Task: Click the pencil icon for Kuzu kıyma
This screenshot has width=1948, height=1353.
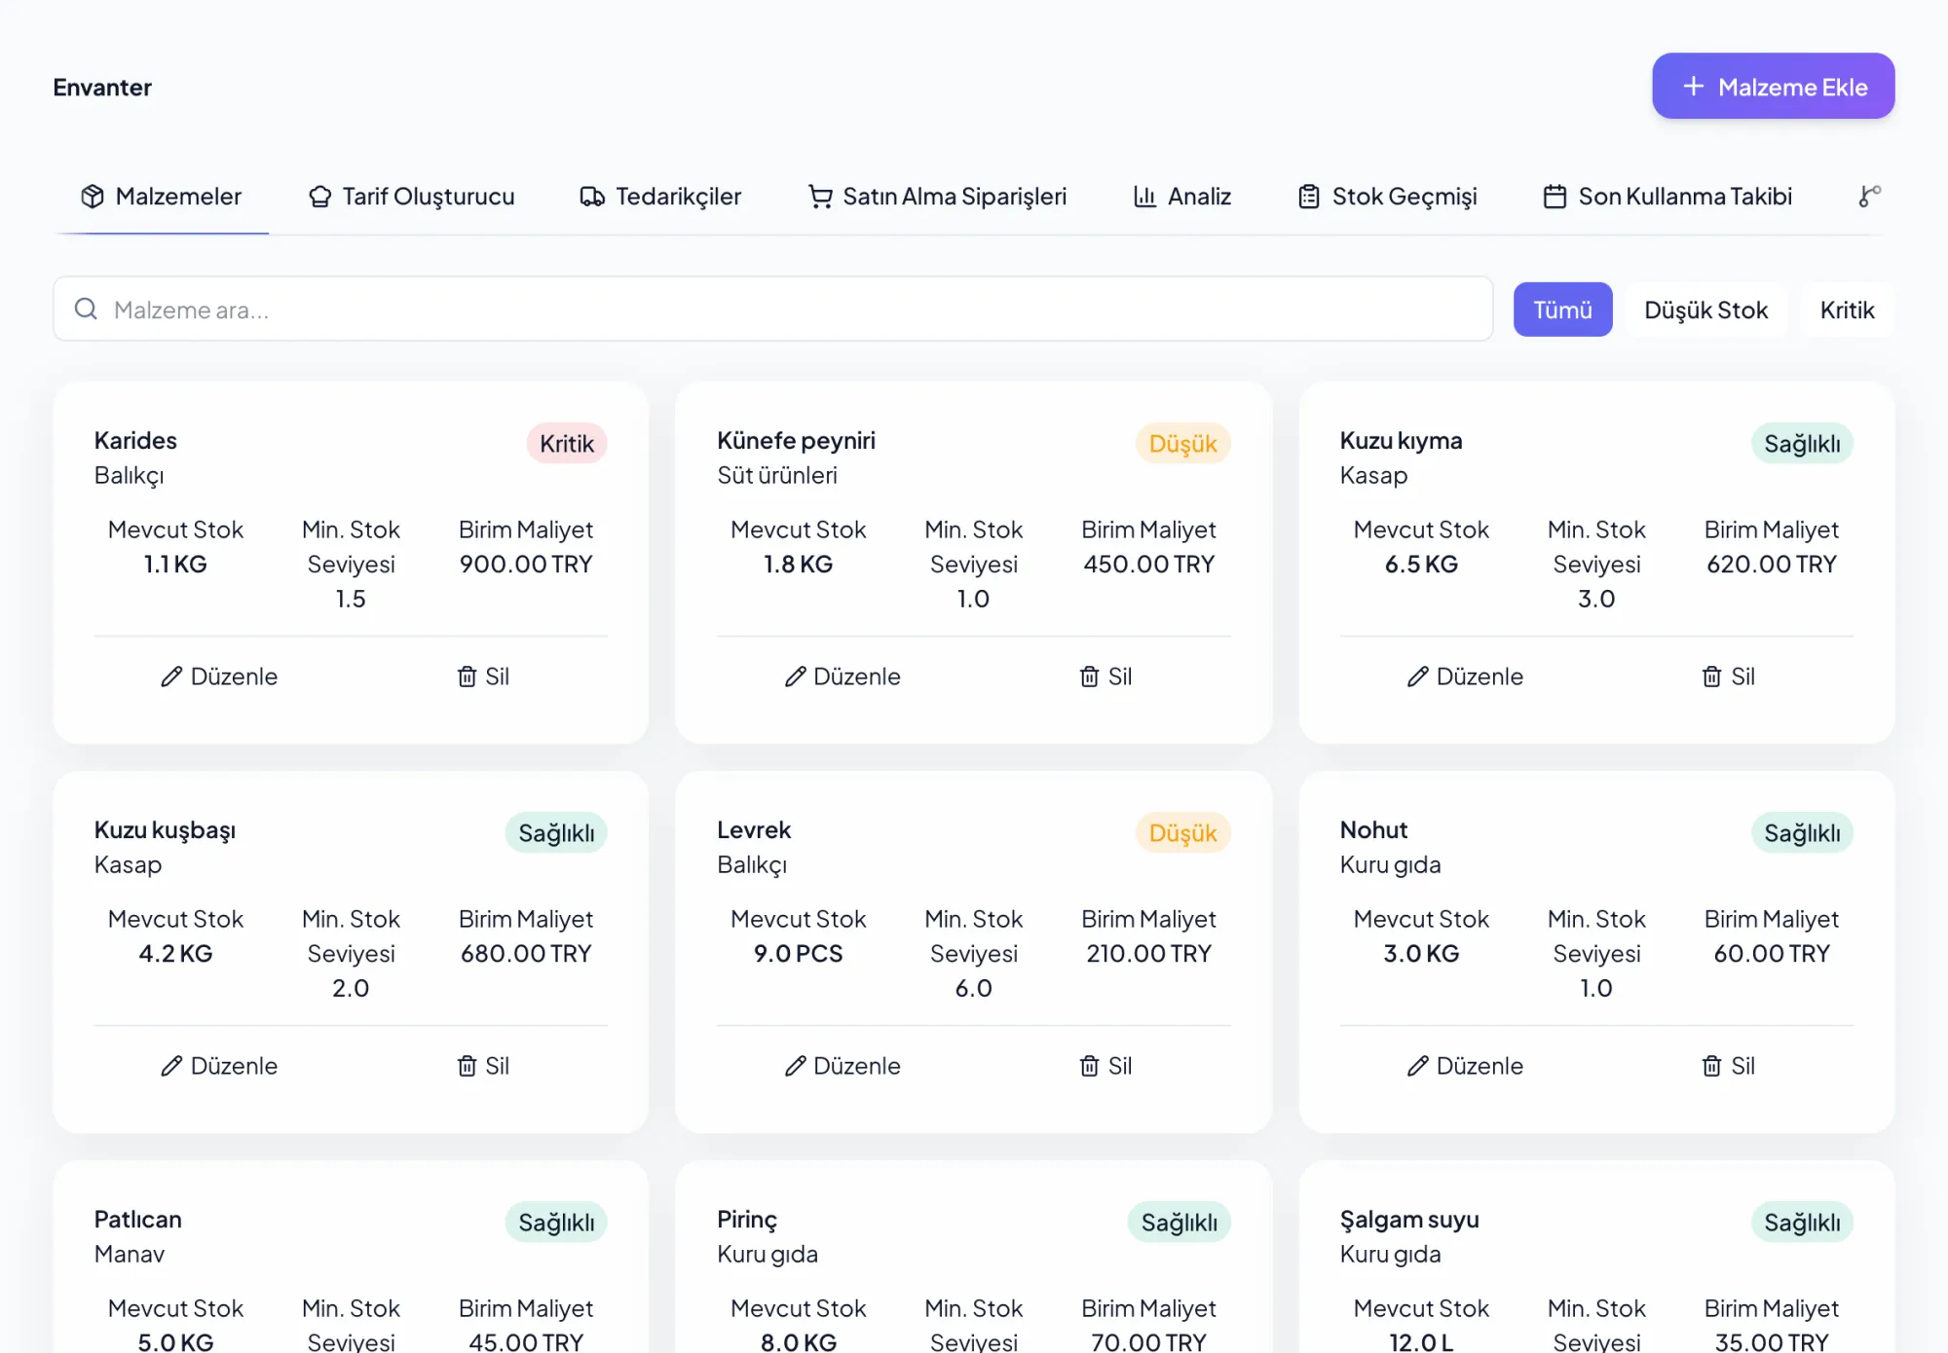Action: [1417, 676]
